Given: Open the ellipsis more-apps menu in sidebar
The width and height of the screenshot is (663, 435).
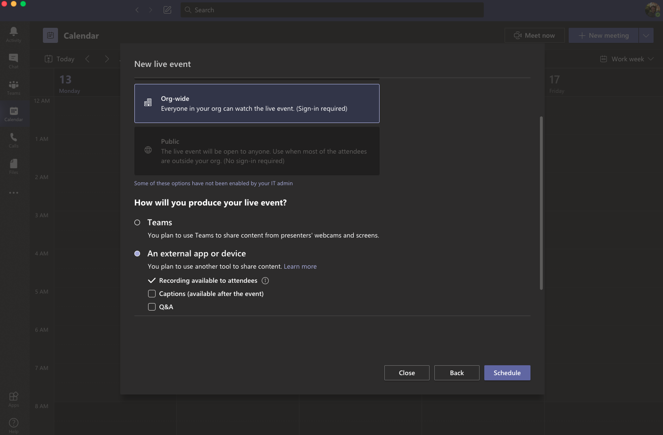Looking at the screenshot, I should click(x=14, y=192).
